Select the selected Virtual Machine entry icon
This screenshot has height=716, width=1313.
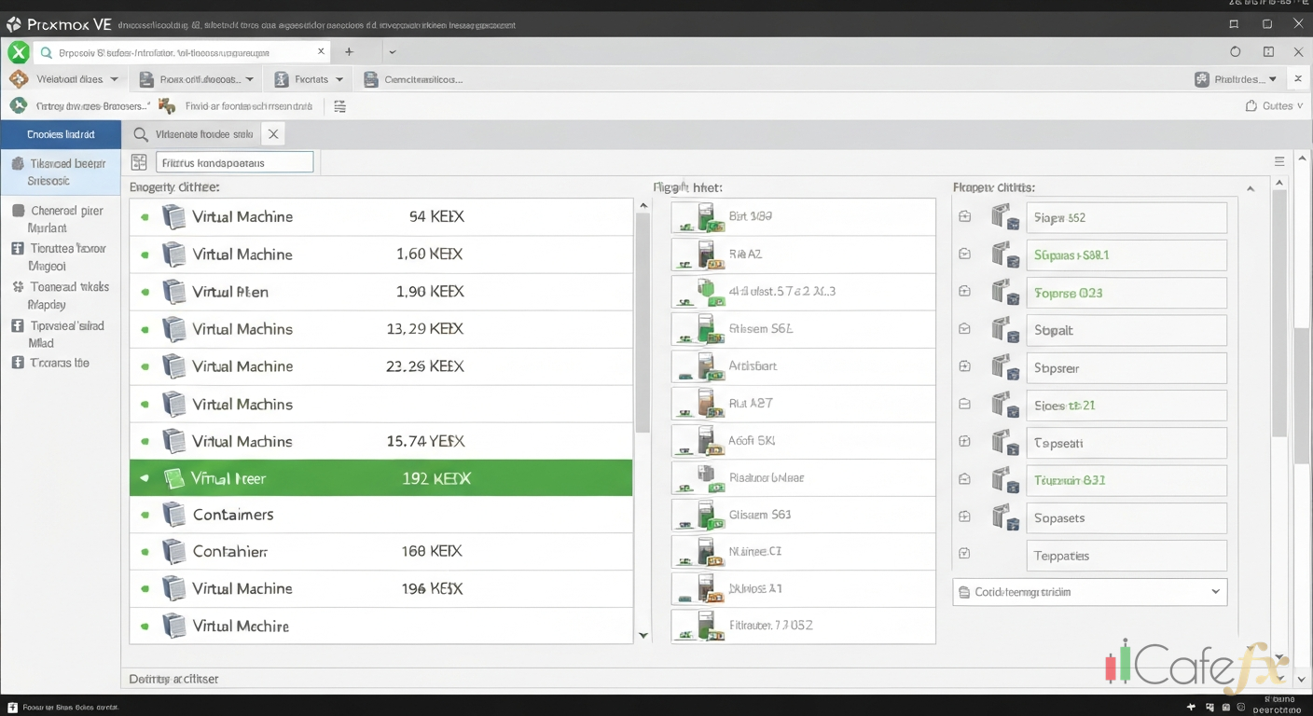[x=174, y=477]
